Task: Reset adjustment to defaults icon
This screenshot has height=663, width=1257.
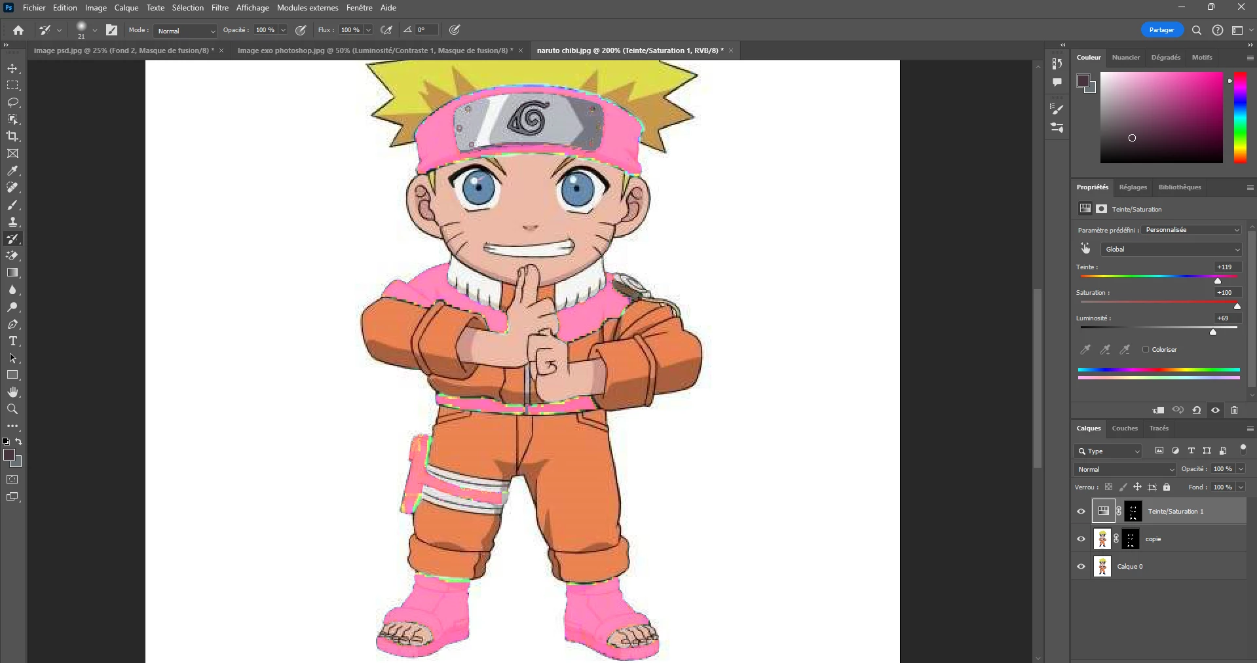Action: click(1197, 410)
